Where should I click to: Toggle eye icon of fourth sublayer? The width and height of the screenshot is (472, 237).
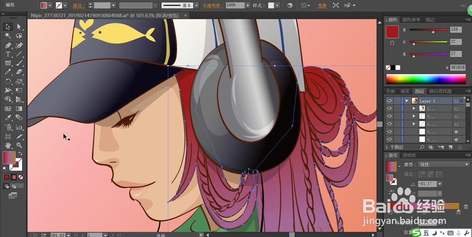tap(389, 131)
